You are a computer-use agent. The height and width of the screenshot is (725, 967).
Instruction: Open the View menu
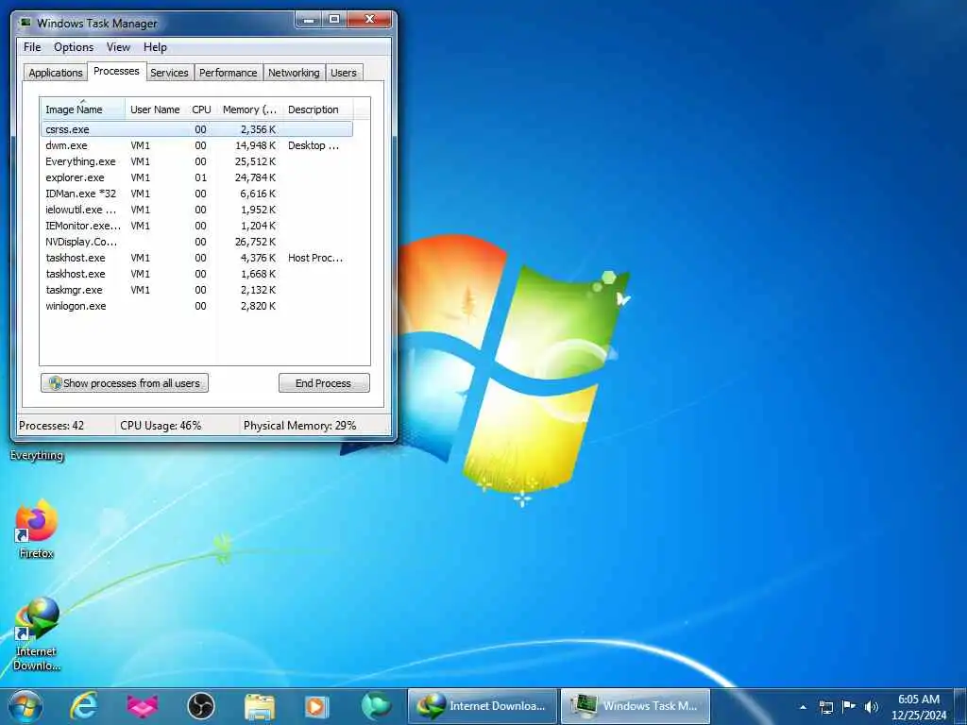(118, 47)
